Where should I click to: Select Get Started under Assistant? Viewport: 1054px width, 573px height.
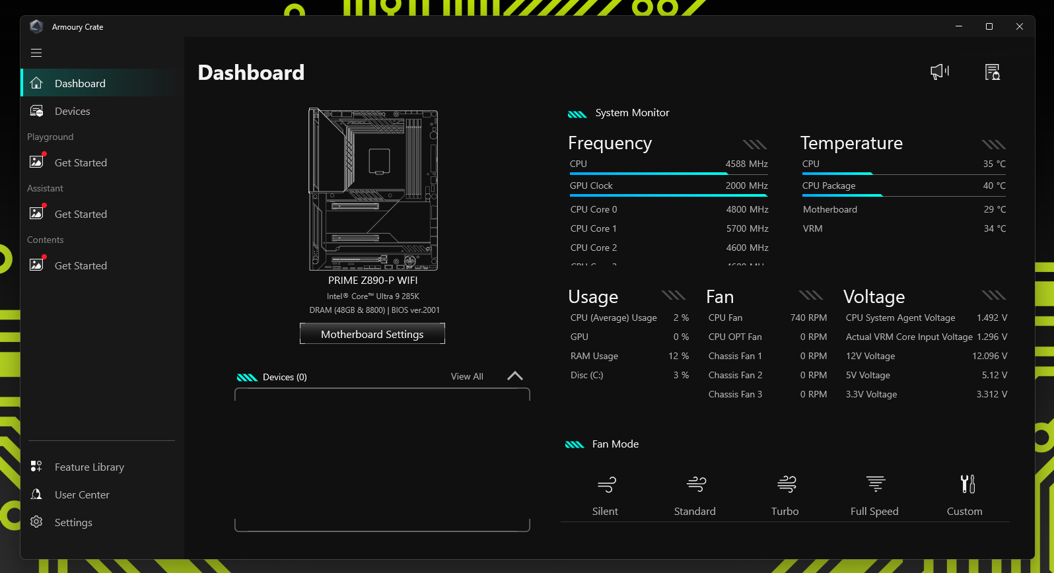pyautogui.click(x=102, y=214)
